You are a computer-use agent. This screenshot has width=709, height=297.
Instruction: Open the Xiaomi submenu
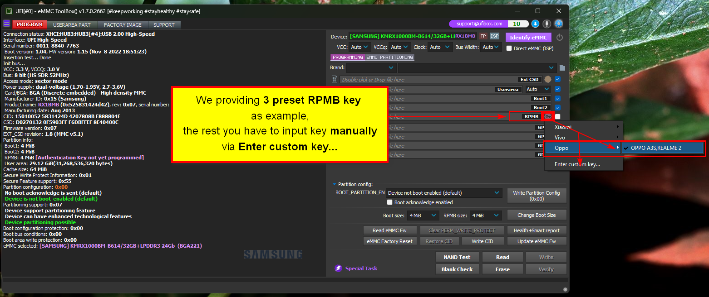583,127
